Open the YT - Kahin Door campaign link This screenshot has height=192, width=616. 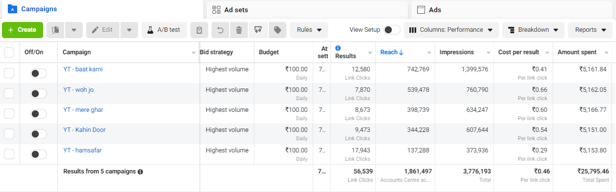click(x=84, y=130)
